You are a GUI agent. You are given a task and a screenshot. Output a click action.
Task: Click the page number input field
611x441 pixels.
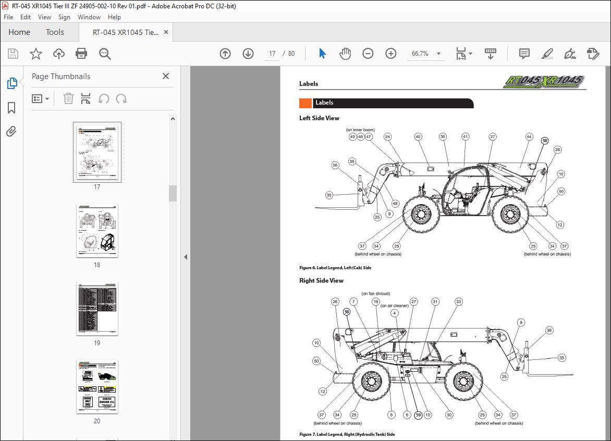pos(272,53)
